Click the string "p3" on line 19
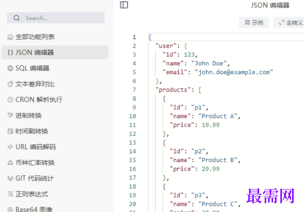 coord(198,196)
